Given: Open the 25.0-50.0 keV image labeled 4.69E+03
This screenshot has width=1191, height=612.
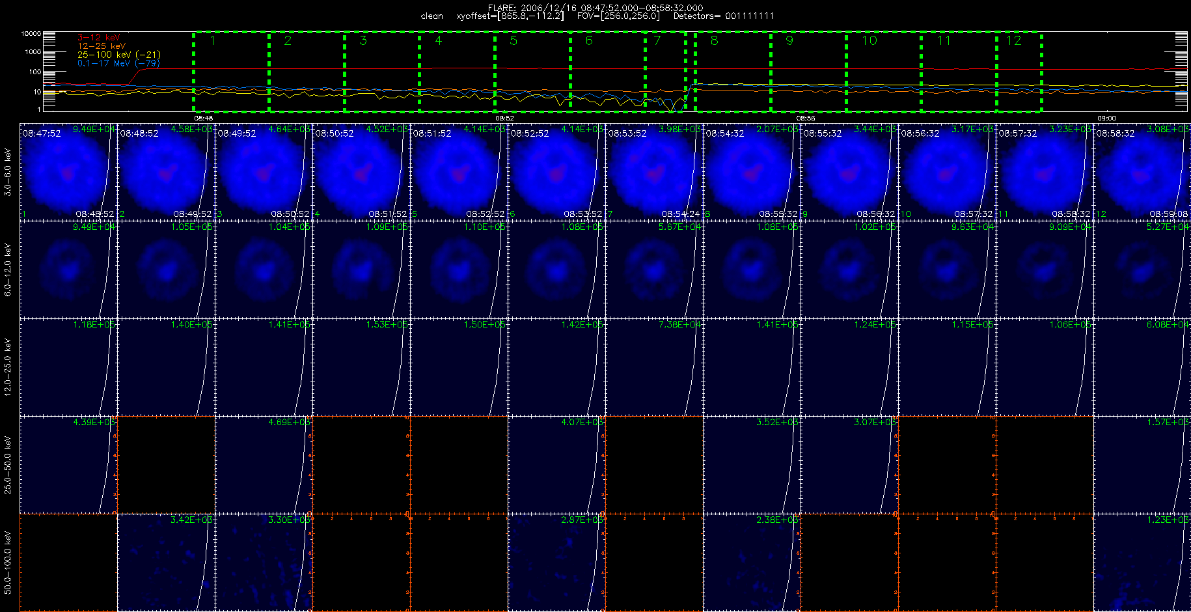Looking at the screenshot, I should point(264,464).
